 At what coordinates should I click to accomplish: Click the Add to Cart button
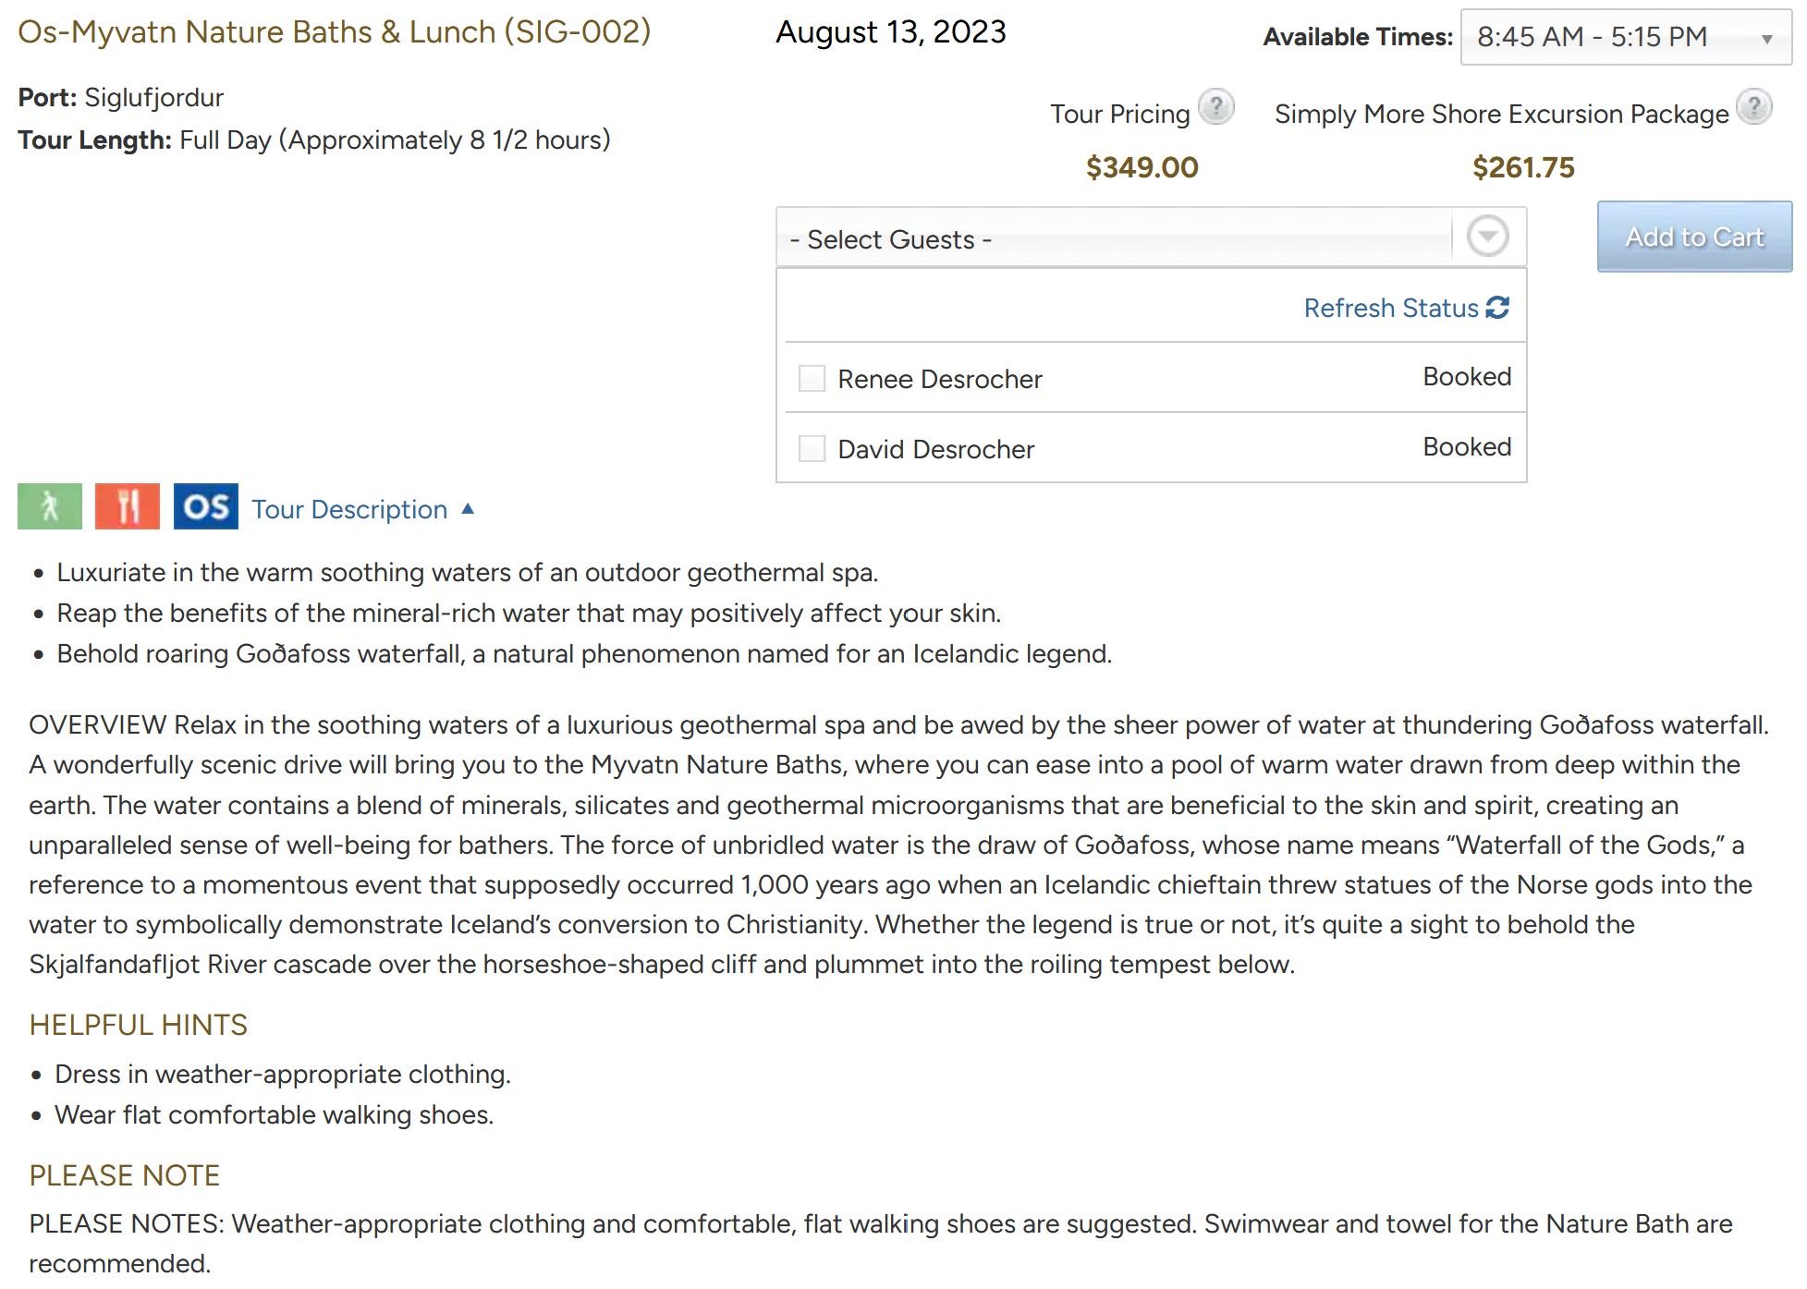pos(1694,237)
